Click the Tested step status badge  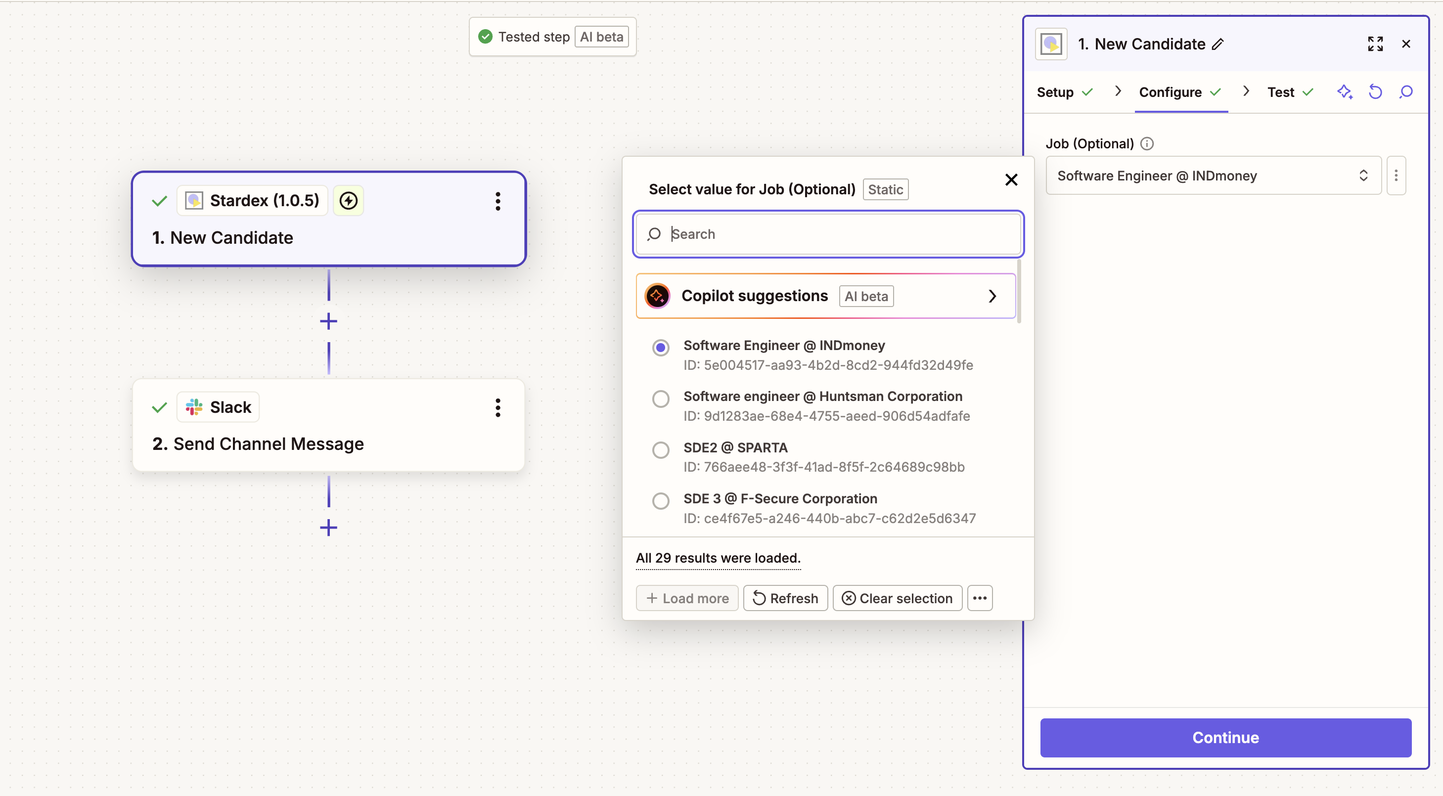pos(552,37)
